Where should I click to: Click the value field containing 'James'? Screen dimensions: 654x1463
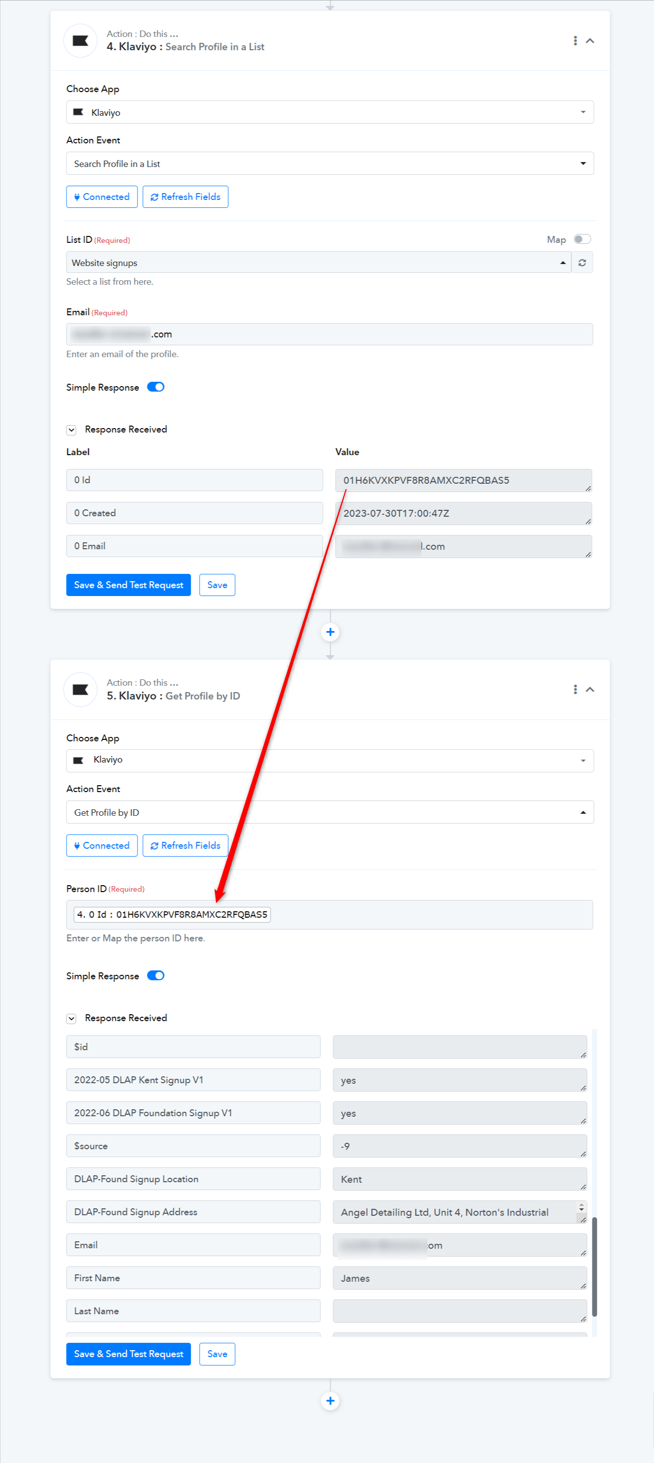(460, 1278)
